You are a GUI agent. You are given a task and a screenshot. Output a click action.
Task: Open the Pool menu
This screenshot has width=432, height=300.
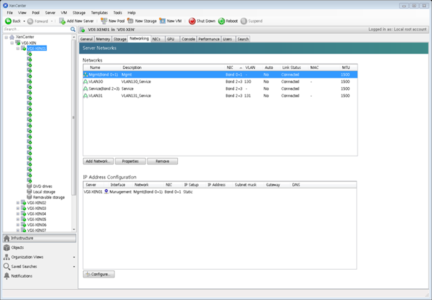pyautogui.click(x=36, y=13)
